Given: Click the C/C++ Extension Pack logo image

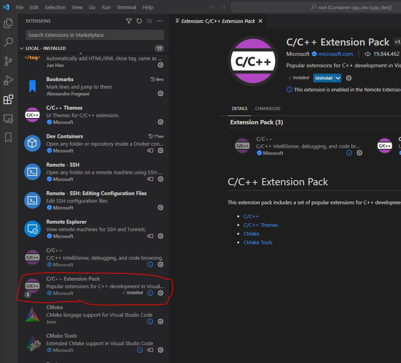Looking at the screenshot, I should tap(253, 61).
